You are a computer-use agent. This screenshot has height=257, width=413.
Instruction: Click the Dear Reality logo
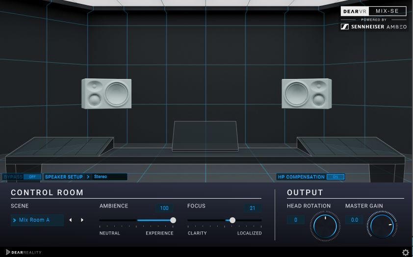[24, 252]
